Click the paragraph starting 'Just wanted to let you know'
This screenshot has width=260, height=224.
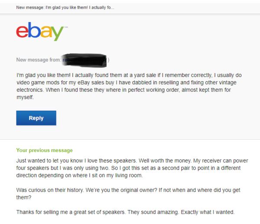pyautogui.click(x=132, y=168)
